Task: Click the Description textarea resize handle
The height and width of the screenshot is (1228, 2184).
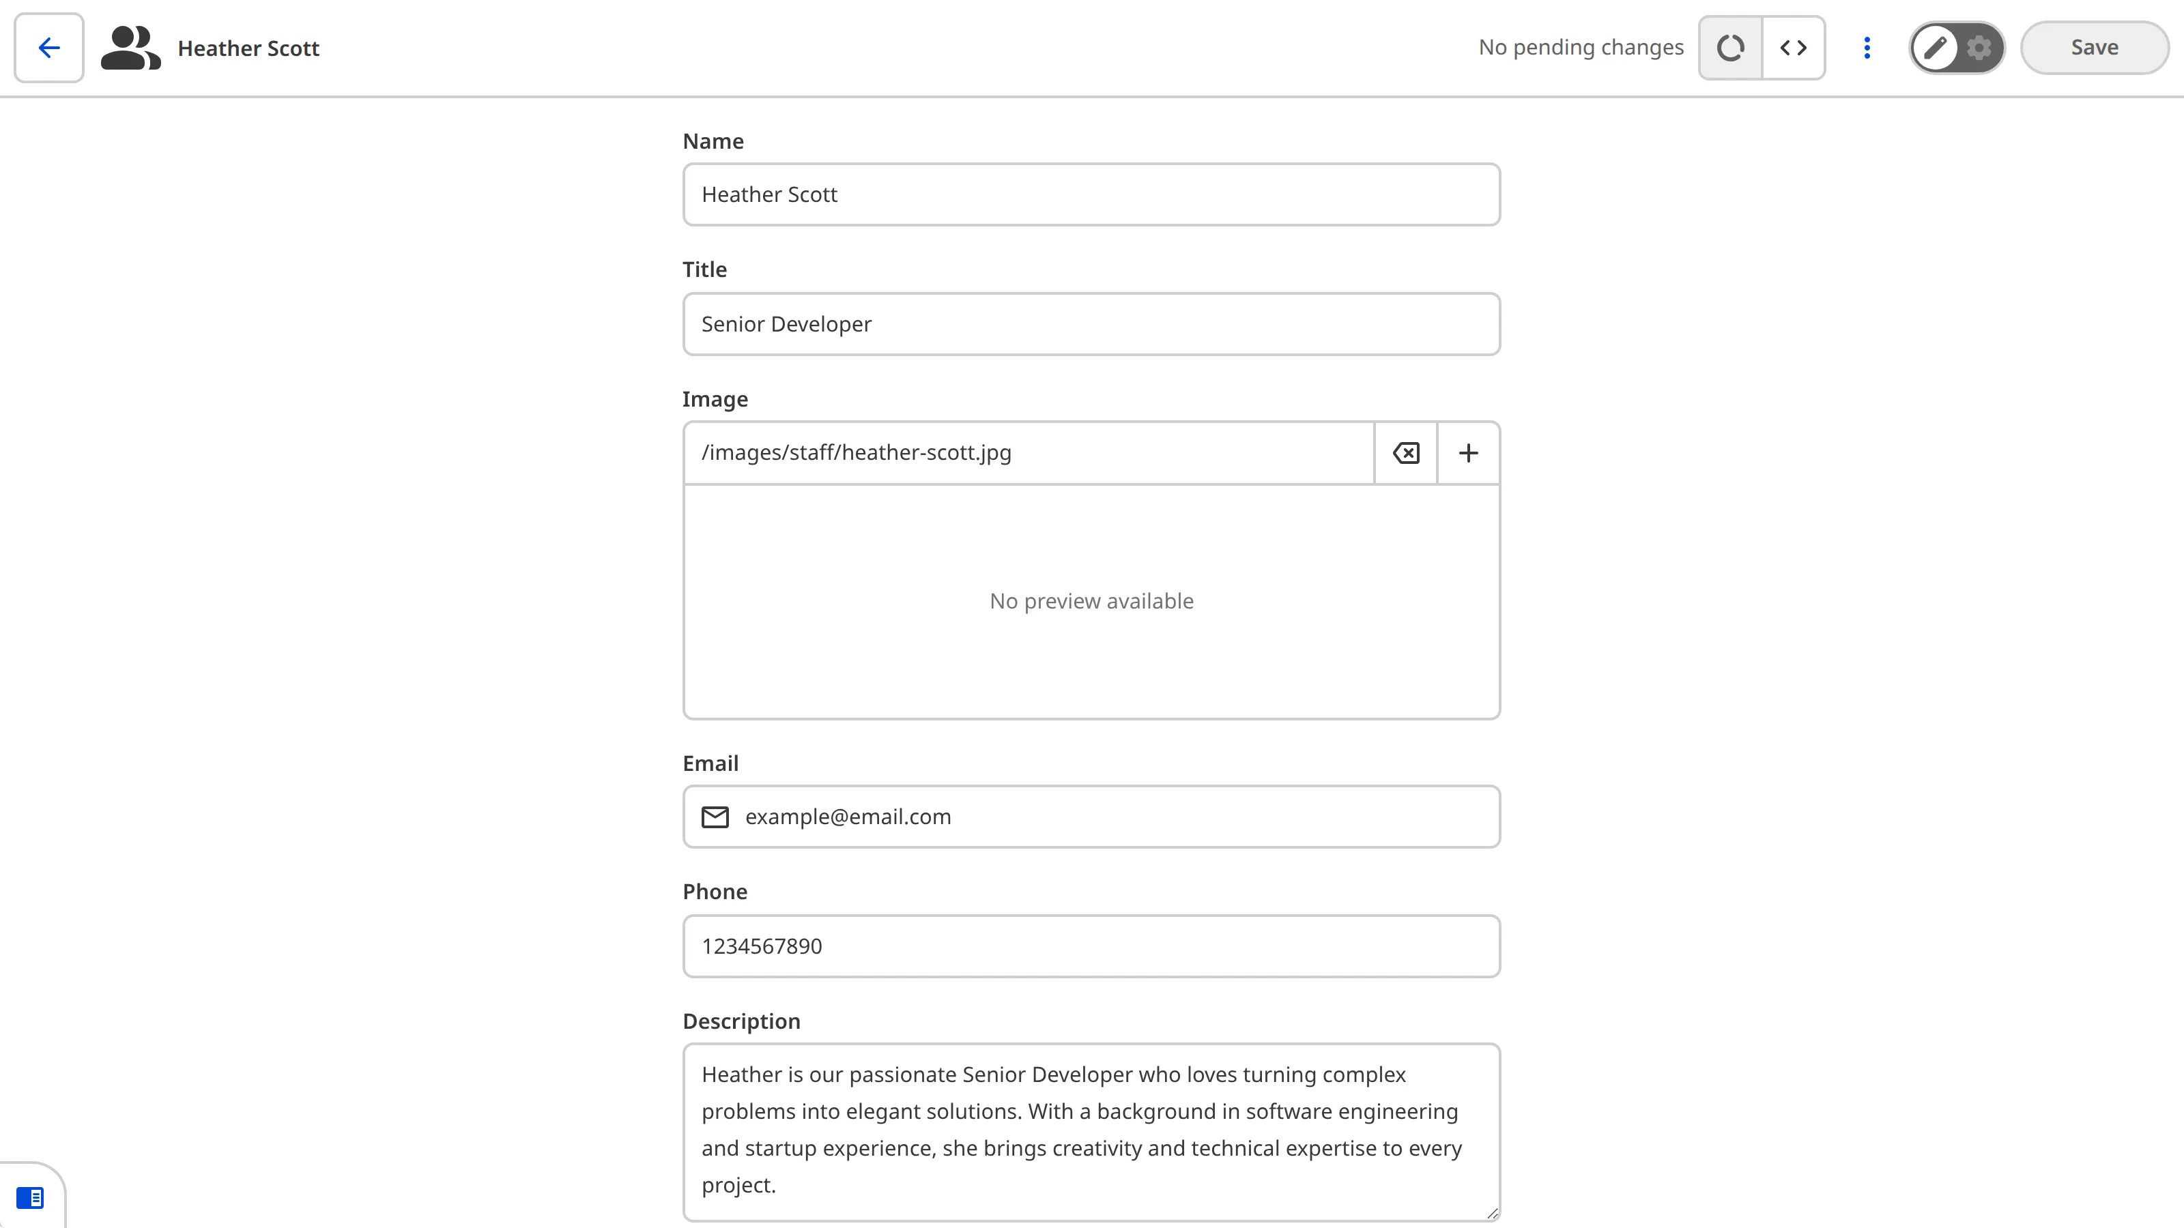Action: (x=1492, y=1214)
